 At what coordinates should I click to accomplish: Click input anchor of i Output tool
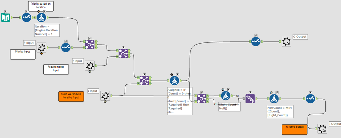pos(316,129)
